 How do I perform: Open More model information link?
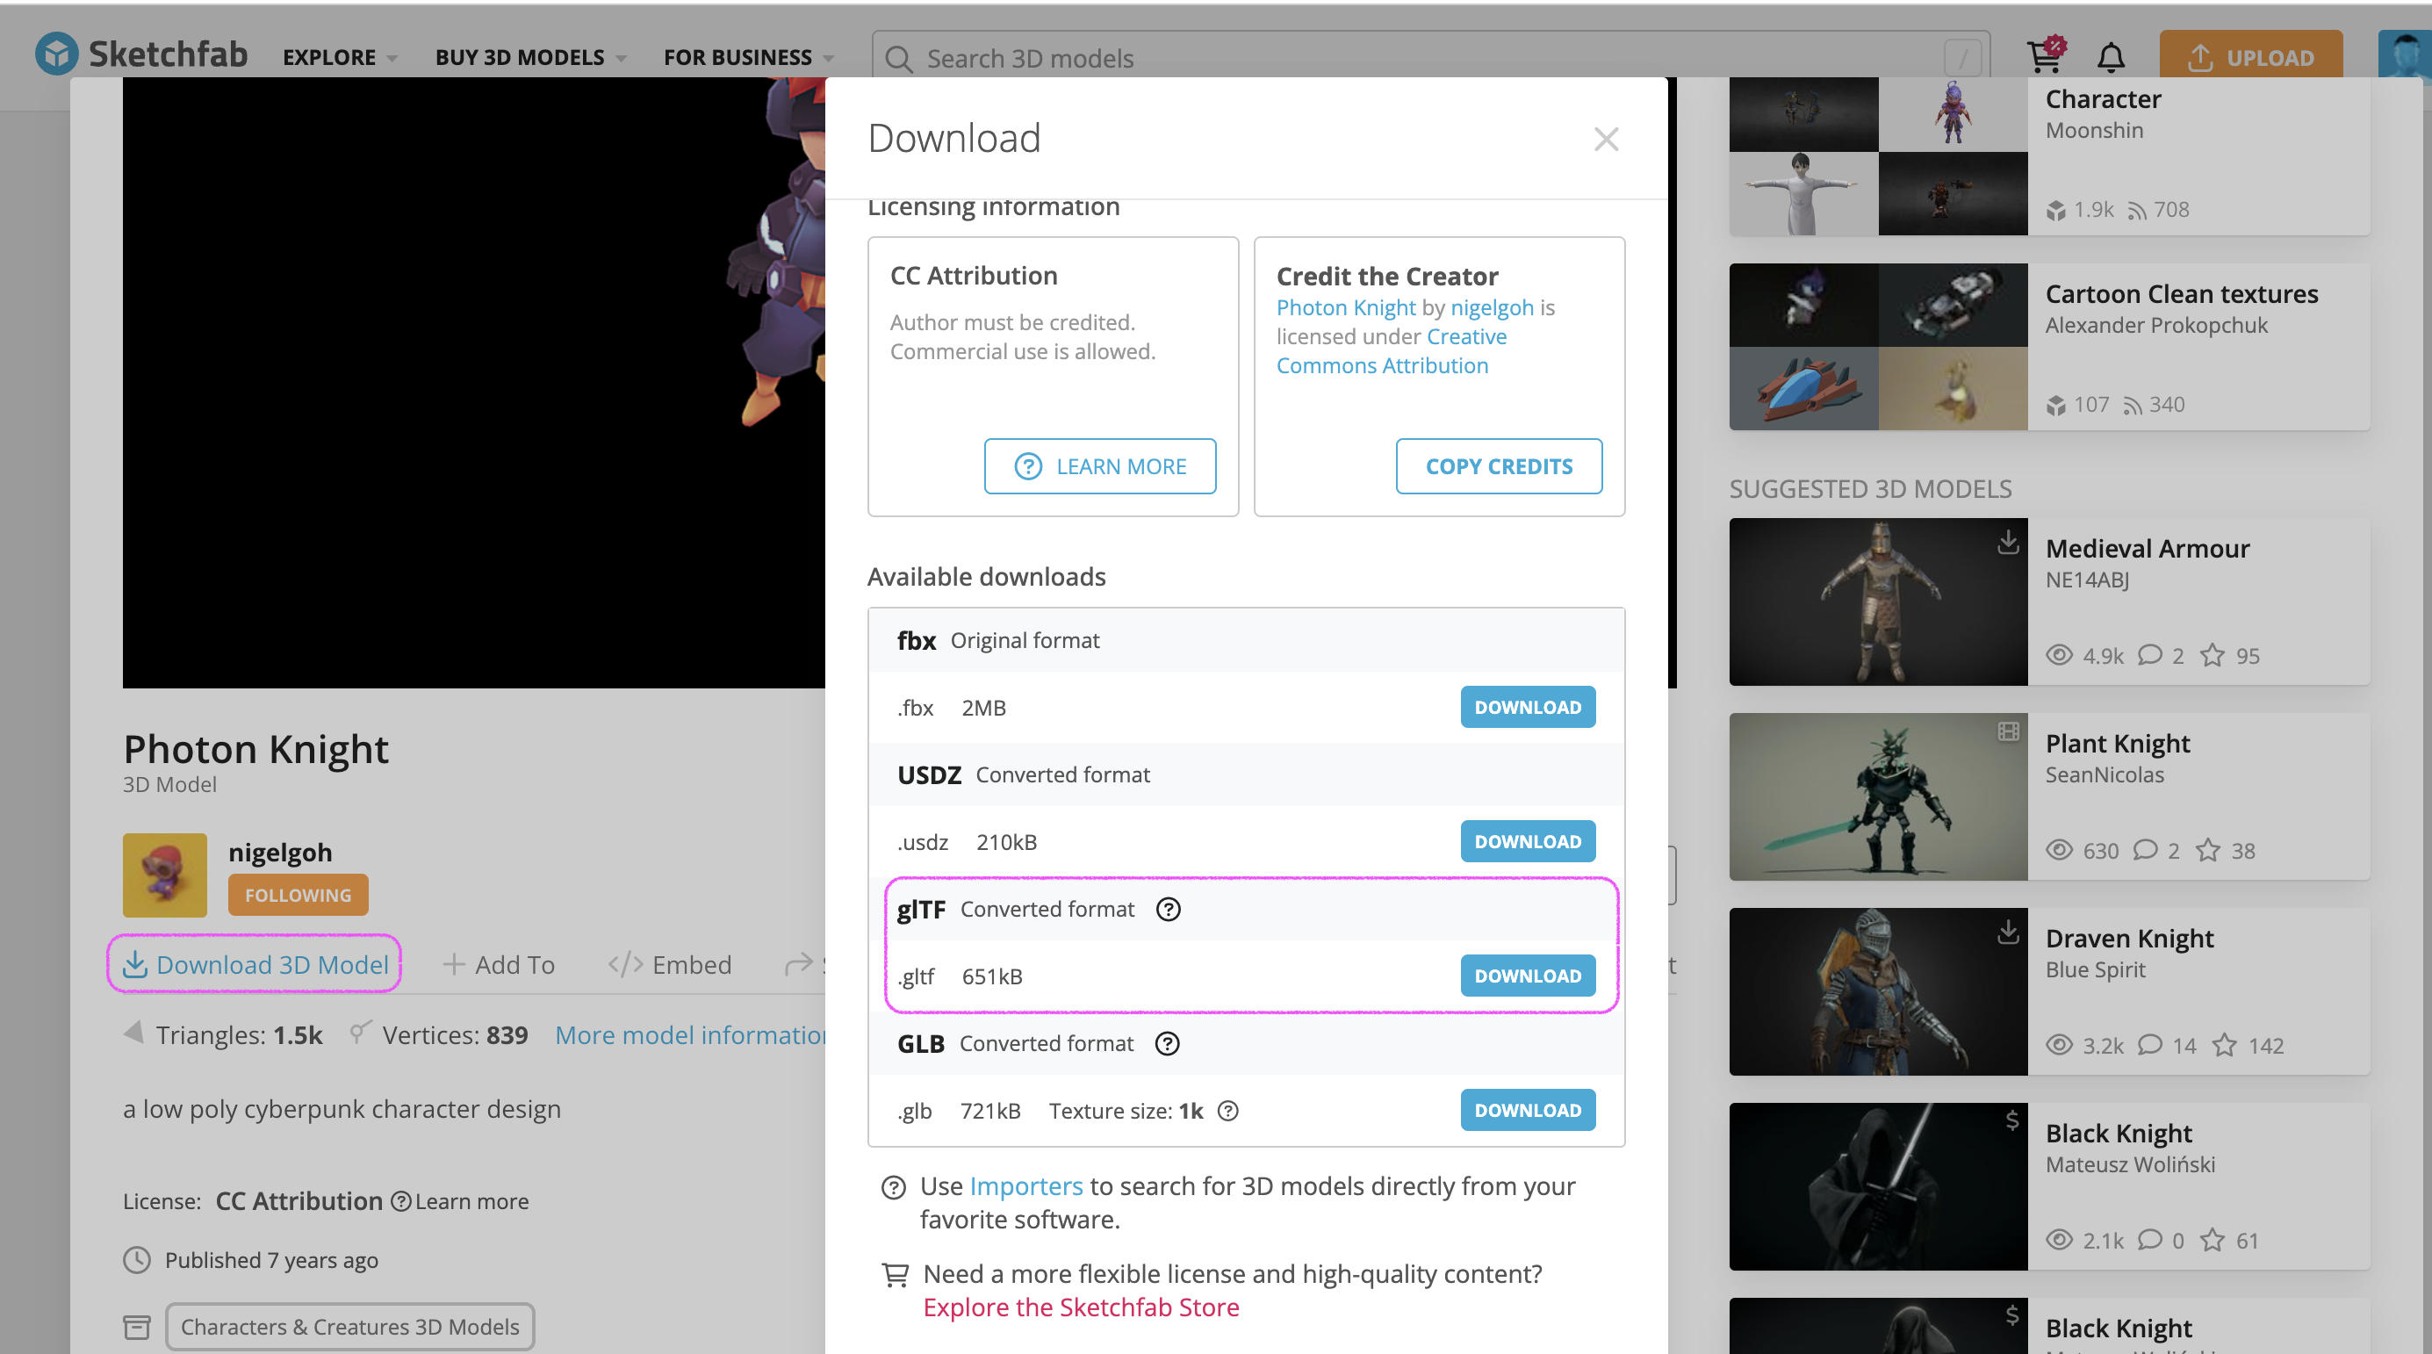pyautogui.click(x=691, y=1035)
